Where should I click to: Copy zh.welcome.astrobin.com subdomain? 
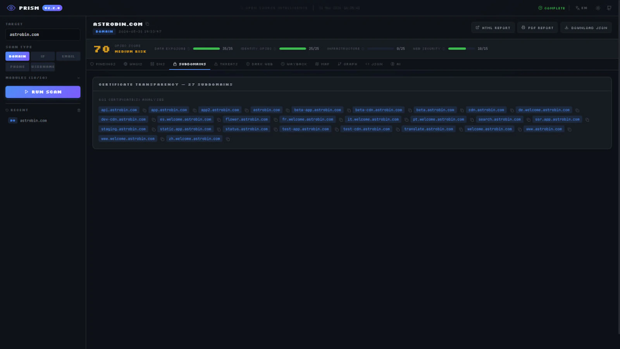[228, 139]
